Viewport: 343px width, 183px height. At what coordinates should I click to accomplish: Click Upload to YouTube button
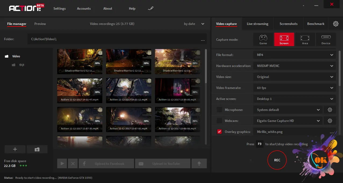coord(163,163)
